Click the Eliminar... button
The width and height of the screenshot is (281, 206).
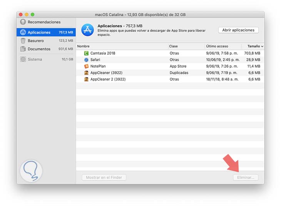click(x=246, y=178)
